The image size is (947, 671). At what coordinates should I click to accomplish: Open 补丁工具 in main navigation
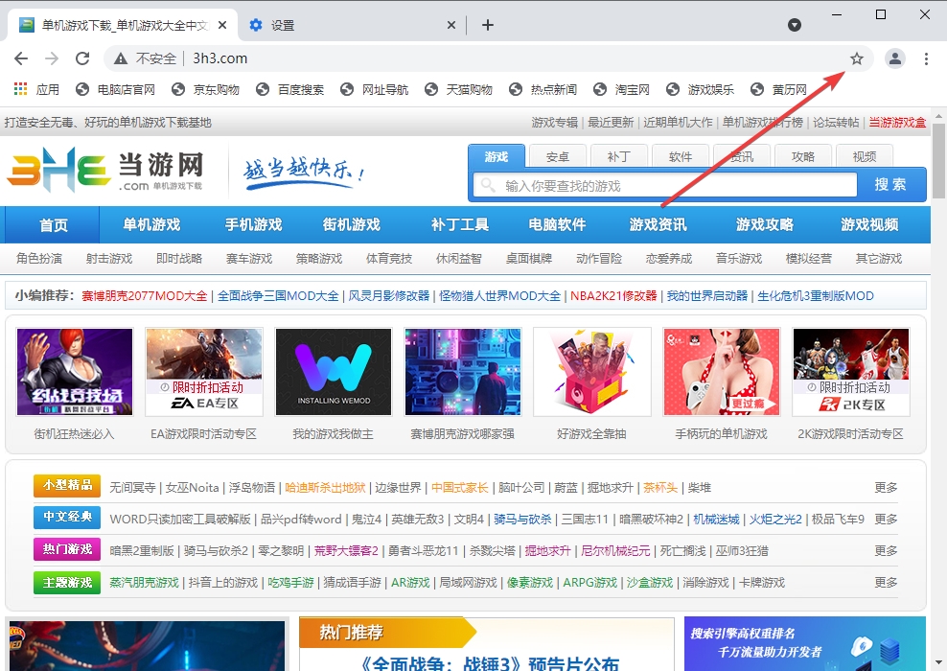pyautogui.click(x=460, y=224)
